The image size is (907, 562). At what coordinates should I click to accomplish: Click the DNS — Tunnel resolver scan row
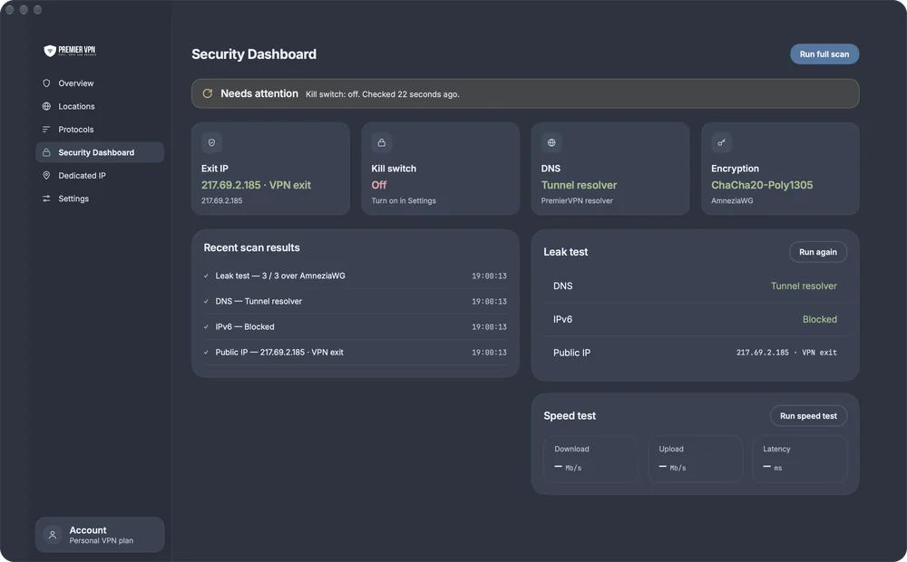click(x=356, y=301)
